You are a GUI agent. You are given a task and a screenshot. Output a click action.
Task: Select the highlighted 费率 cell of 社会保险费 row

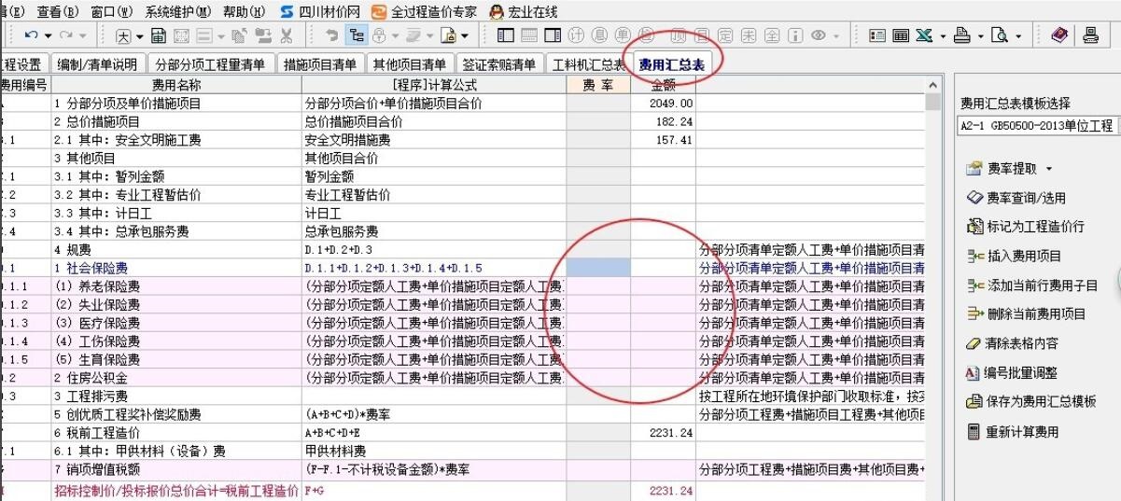pyautogui.click(x=598, y=268)
